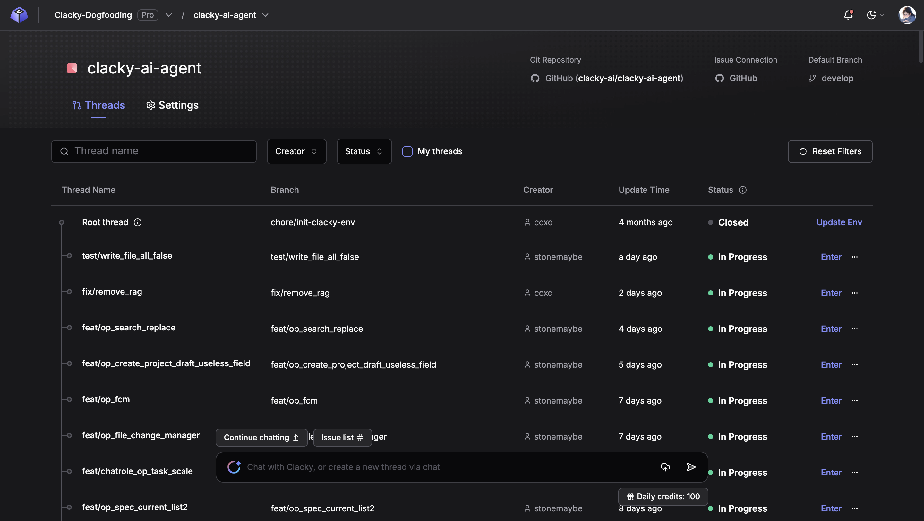Open the notifications bell
The image size is (924, 521).
click(x=848, y=15)
